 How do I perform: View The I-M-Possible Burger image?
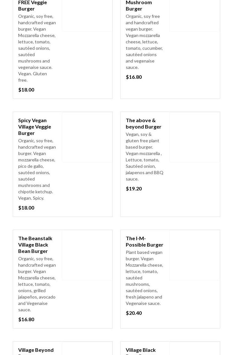195,255
